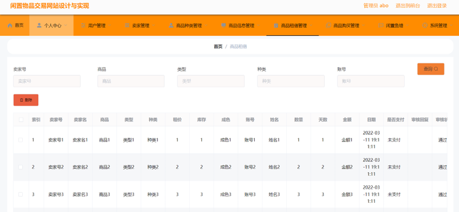Image resolution: width=459 pixels, height=212 pixels.
Task: Expand the 个人中心 dropdown arrow
Action: pos(66,25)
